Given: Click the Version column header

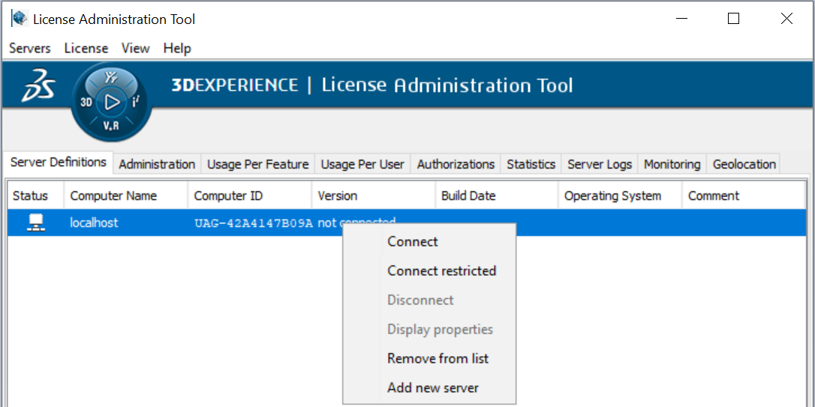Looking at the screenshot, I should (374, 196).
